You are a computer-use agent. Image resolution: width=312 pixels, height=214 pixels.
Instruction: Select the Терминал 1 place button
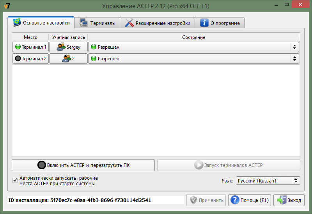(31, 47)
